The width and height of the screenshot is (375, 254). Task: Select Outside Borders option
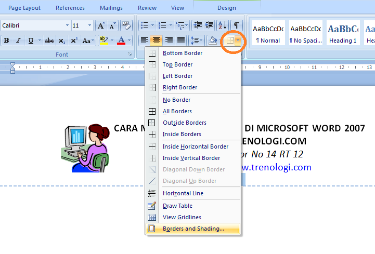(x=193, y=123)
